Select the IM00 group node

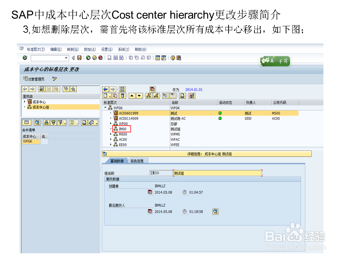click(122, 129)
